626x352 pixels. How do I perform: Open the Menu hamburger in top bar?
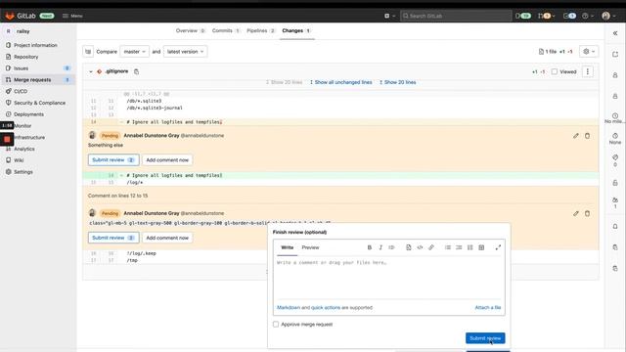[72, 16]
